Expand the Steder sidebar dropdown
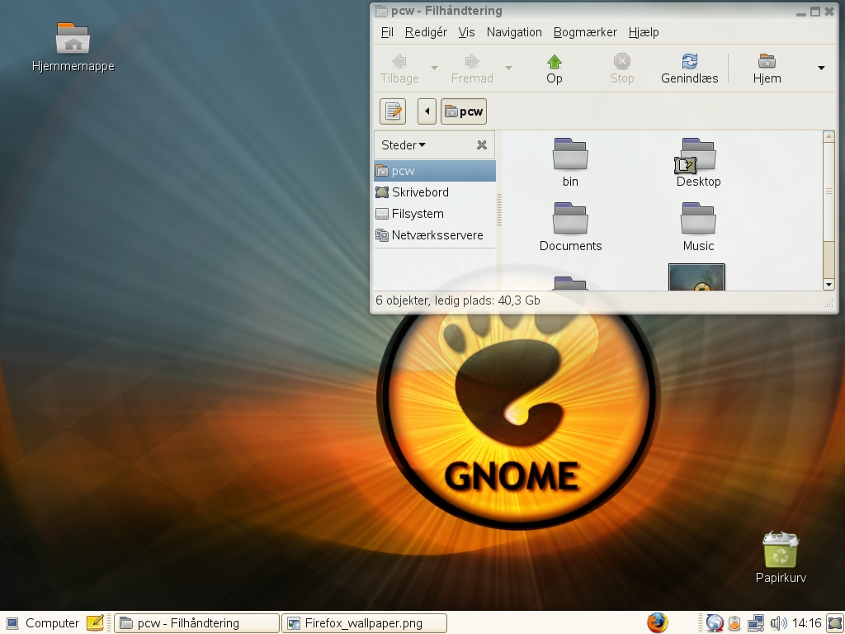 404,145
